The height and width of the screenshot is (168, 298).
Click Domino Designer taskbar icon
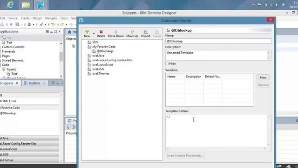point(41,5)
